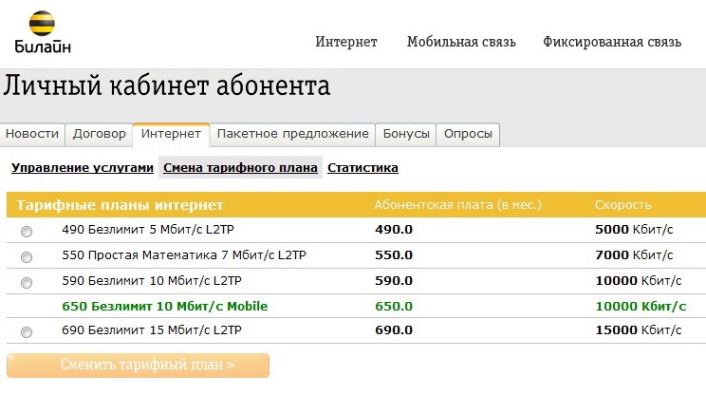Choose the 550 Простая Математика tariff radio button

[27, 257]
